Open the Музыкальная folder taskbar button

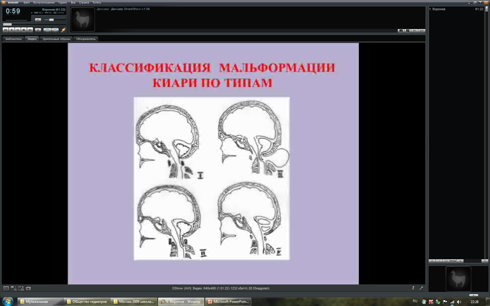point(41,302)
